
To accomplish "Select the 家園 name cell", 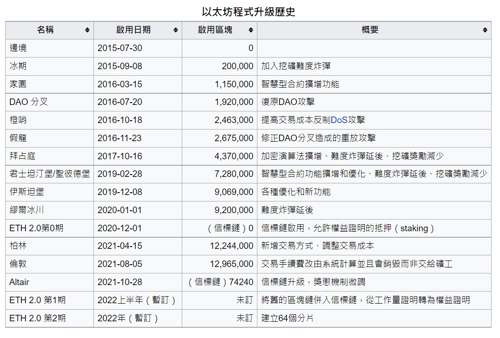I will pyautogui.click(x=49, y=84).
